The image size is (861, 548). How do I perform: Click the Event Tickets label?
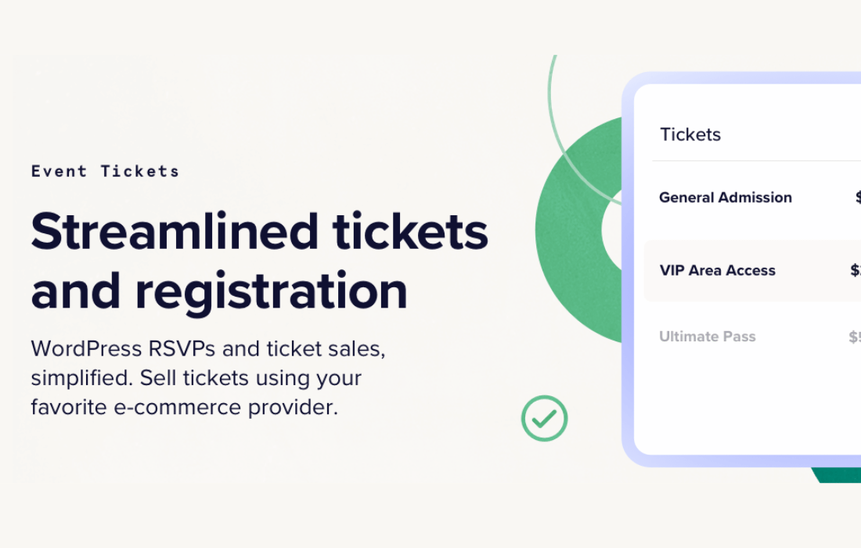pyautogui.click(x=105, y=171)
